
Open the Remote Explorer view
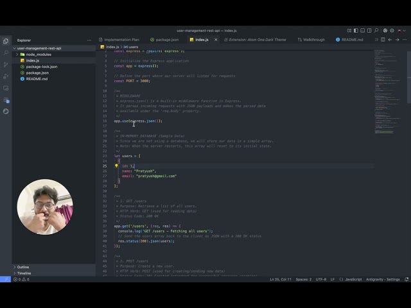click(x=6, y=89)
